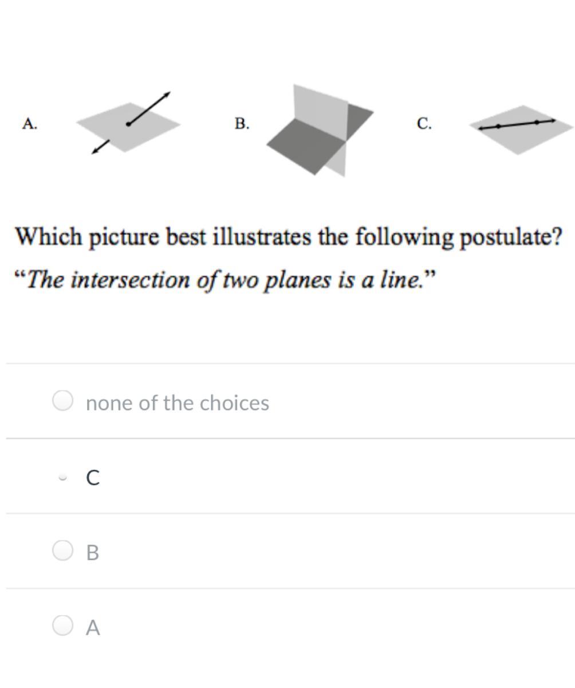Click the "A." caption beside first figure
Screen dimensions: 575x688
pyautogui.click(x=30, y=123)
